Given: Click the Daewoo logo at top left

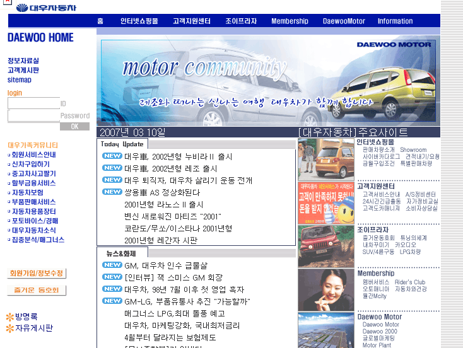Looking at the screenshot, I should coord(46,8).
